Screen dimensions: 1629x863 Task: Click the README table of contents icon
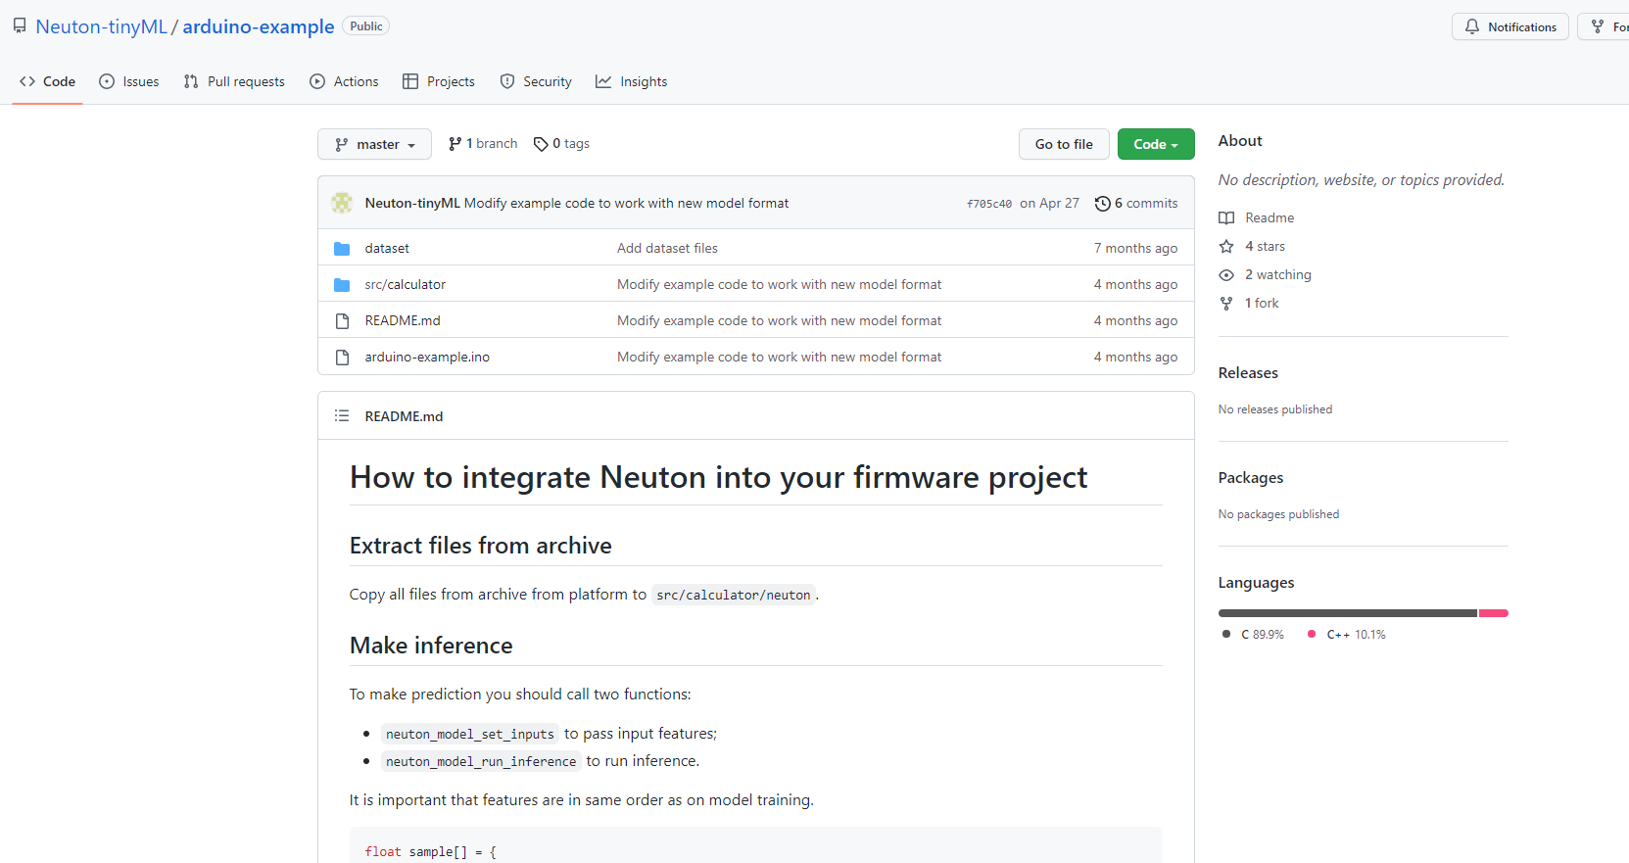tap(342, 416)
